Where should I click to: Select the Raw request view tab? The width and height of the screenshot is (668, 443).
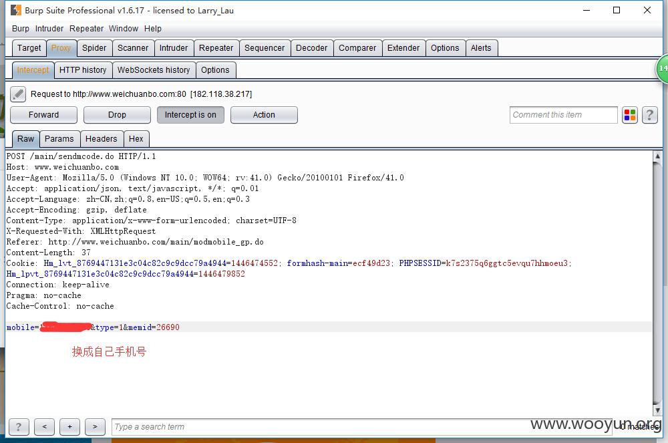(25, 139)
